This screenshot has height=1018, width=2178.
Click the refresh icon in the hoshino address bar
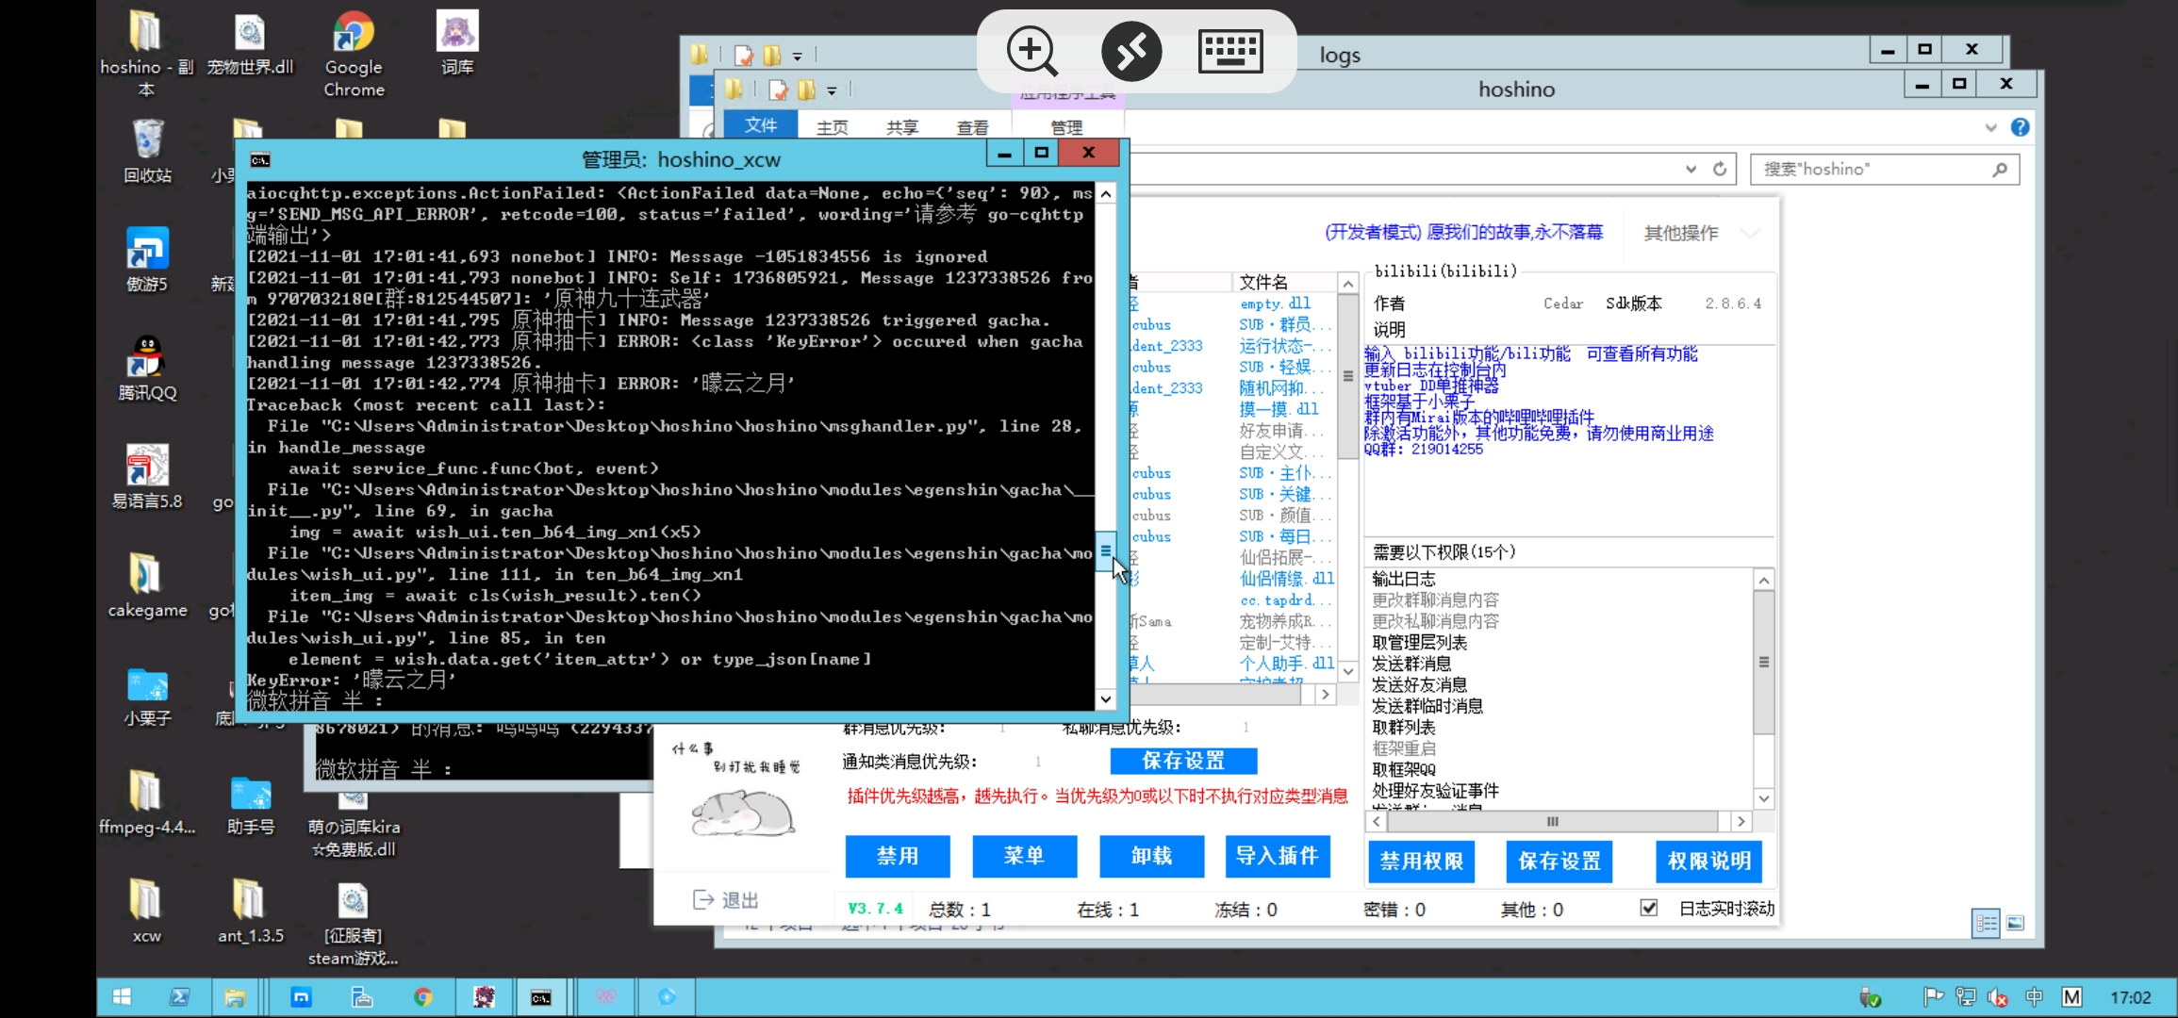click(x=1721, y=169)
